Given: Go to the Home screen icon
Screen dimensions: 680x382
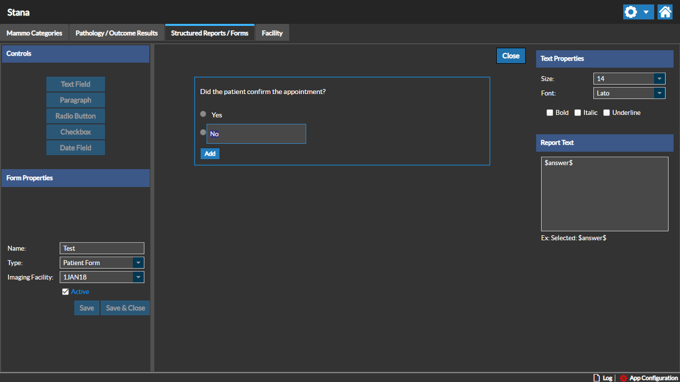Looking at the screenshot, I should (665, 12).
